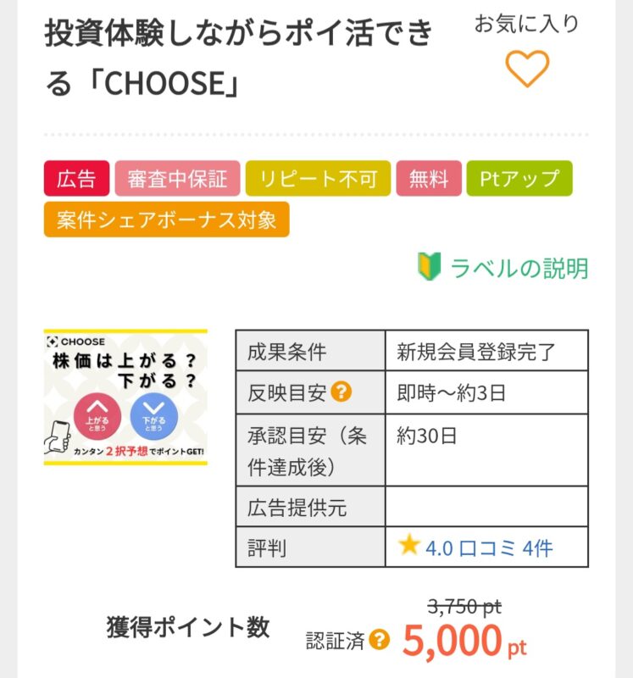Click the 審査中保証 label tag
The height and width of the screenshot is (678, 633).
click(x=177, y=179)
